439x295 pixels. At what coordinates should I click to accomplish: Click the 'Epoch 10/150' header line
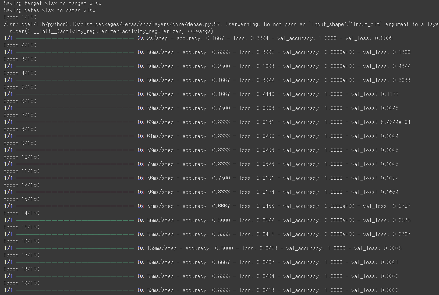pos(22,157)
